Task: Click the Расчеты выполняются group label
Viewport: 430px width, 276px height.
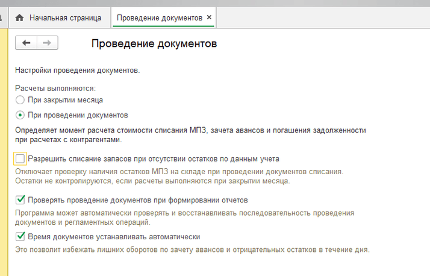Action: tap(55, 88)
